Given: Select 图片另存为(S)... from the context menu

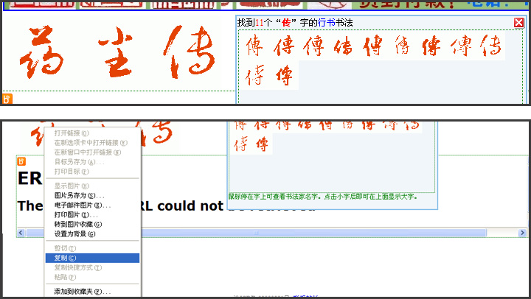Looking at the screenshot, I should [x=74, y=195].
